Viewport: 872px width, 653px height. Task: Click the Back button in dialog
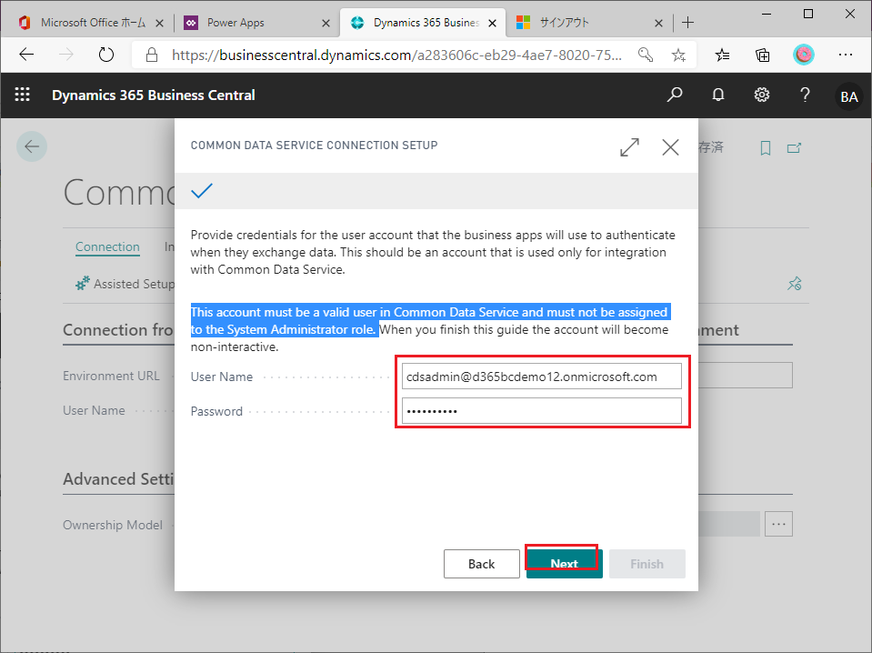pyautogui.click(x=481, y=564)
